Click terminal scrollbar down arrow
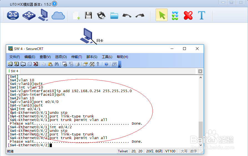The width and height of the screenshot is (248, 156). [201, 145]
